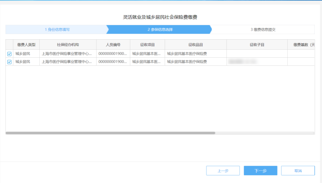
Task: Go to step 1 身份信息填写
Action: (57, 30)
